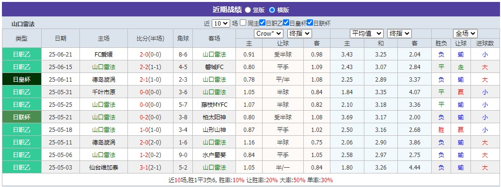
Task: Click 山形山神 away team
Action: (x=214, y=129)
